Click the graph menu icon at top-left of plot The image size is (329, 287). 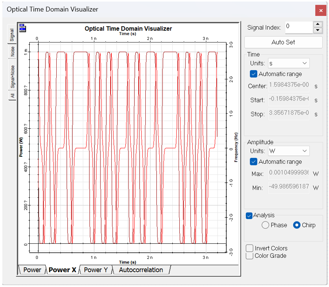(x=23, y=28)
